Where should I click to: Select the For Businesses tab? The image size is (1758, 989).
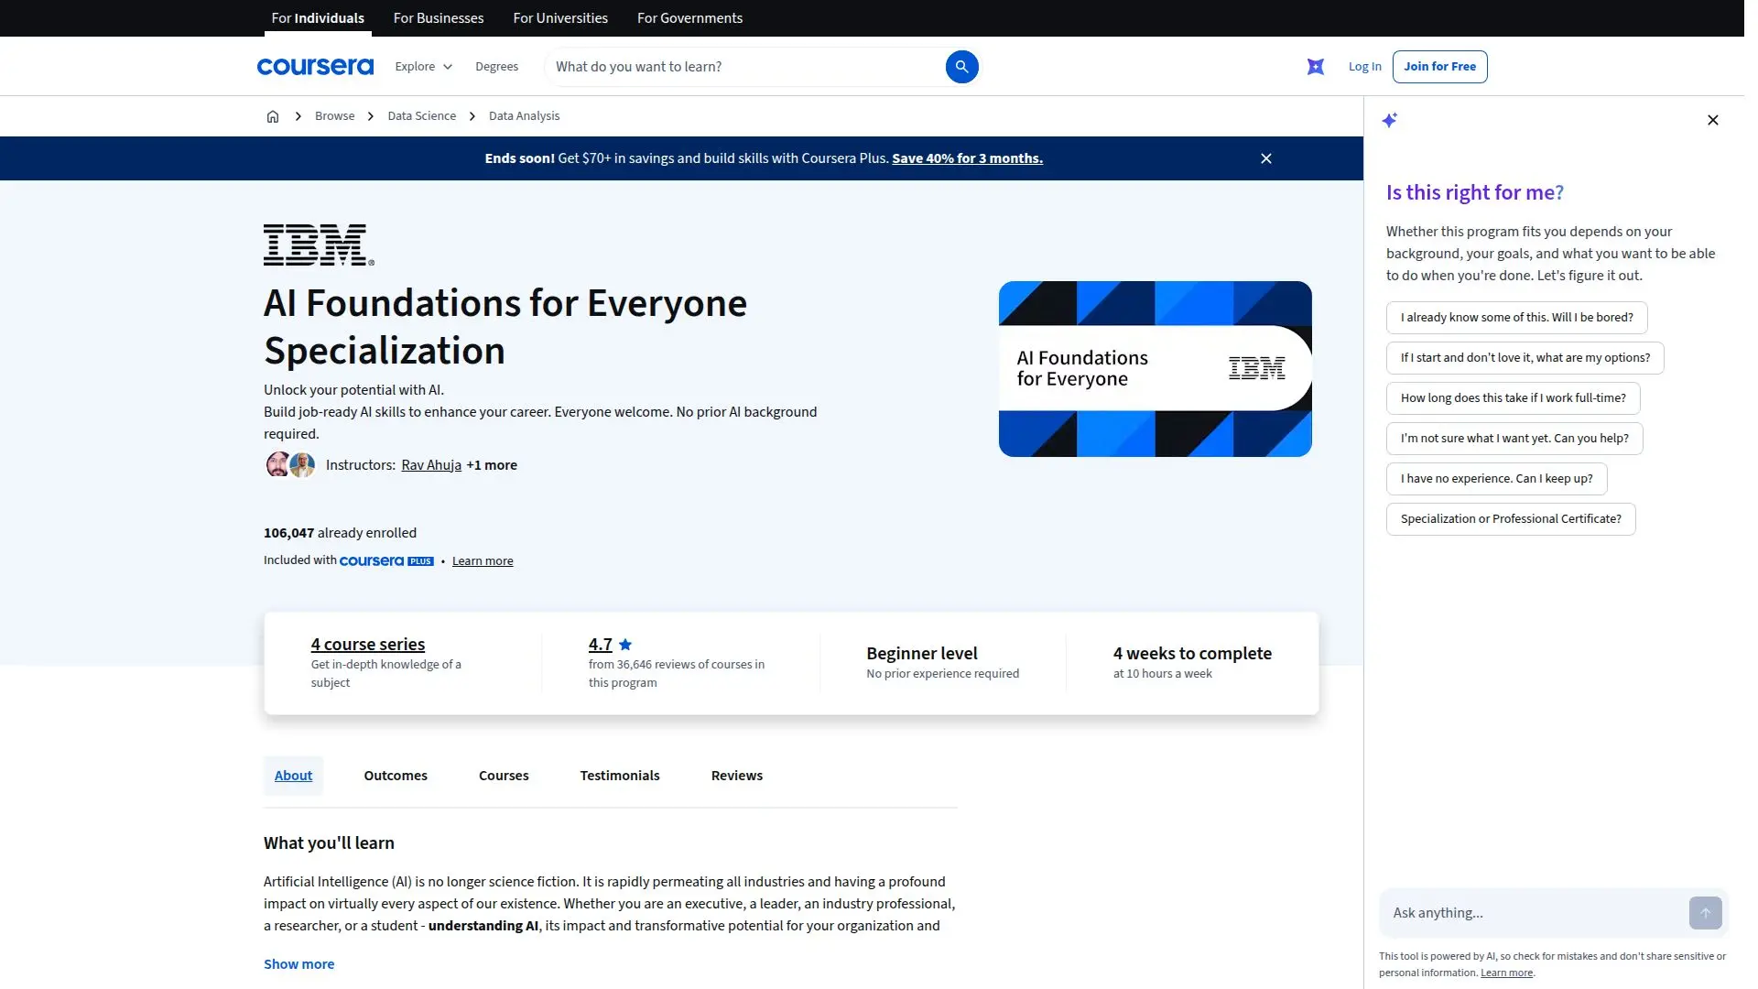pyautogui.click(x=439, y=18)
